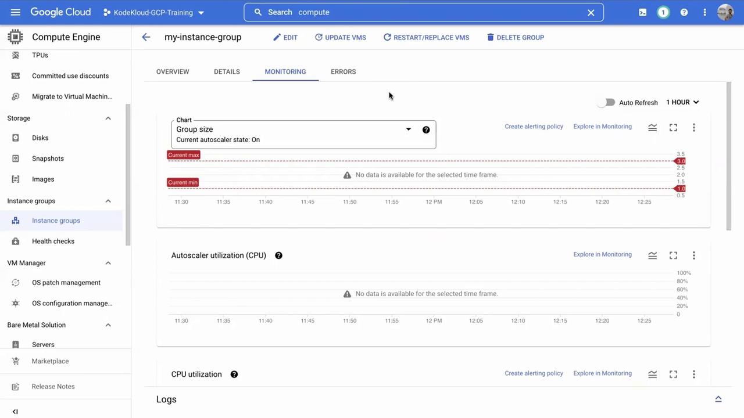Open Cloud Shell terminal icon
This screenshot has height=418, width=744.
pos(642,12)
